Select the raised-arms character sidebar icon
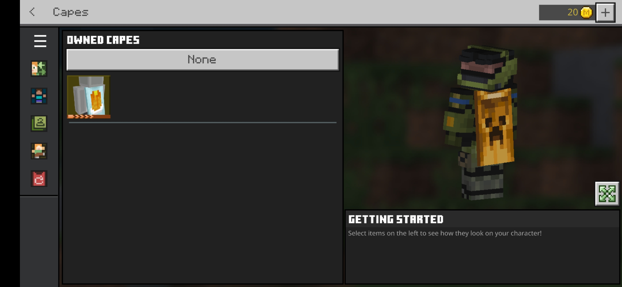Image resolution: width=622 pixels, height=287 pixels. (x=39, y=96)
